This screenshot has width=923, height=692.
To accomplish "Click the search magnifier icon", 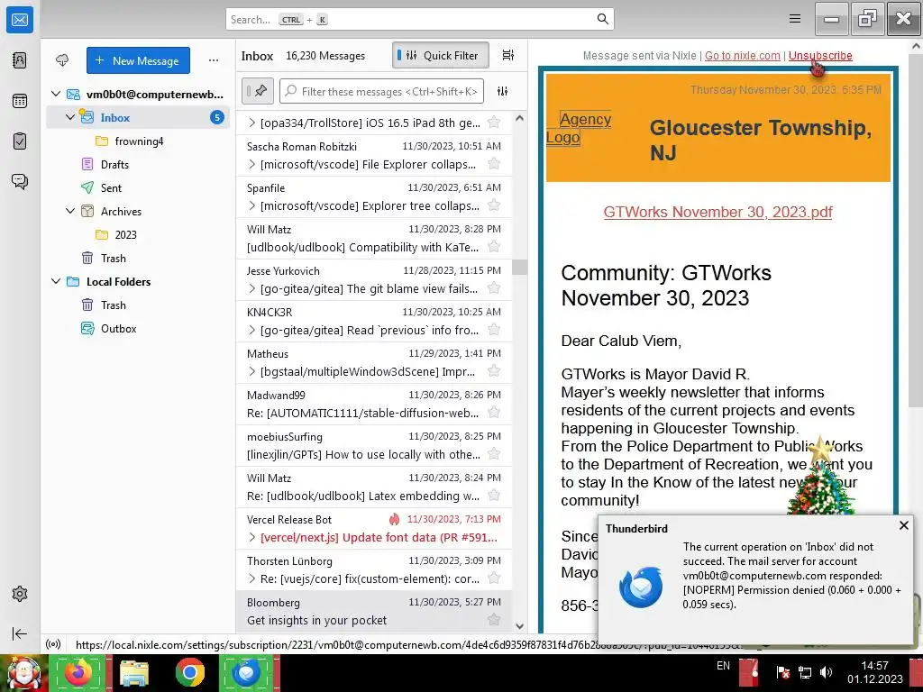I will [602, 19].
